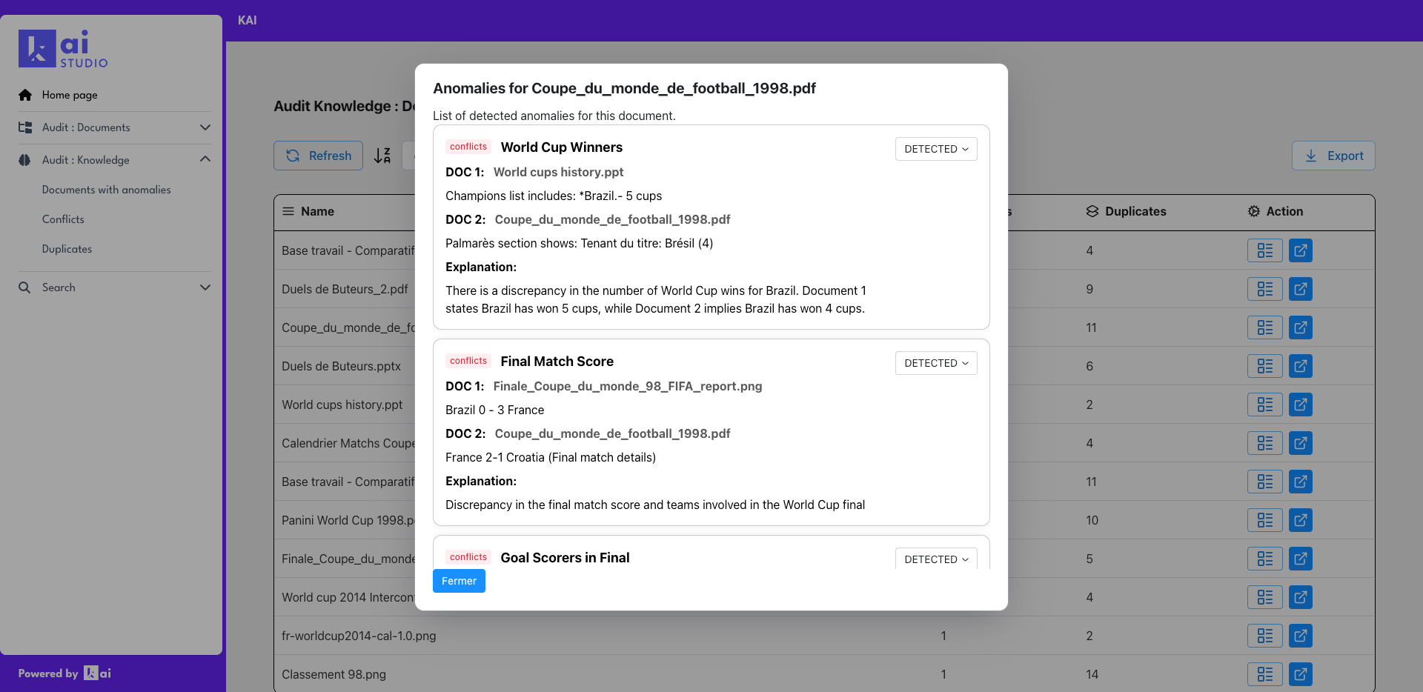Click the Duplicates column header icon
The height and width of the screenshot is (692, 1423).
tap(1092, 211)
